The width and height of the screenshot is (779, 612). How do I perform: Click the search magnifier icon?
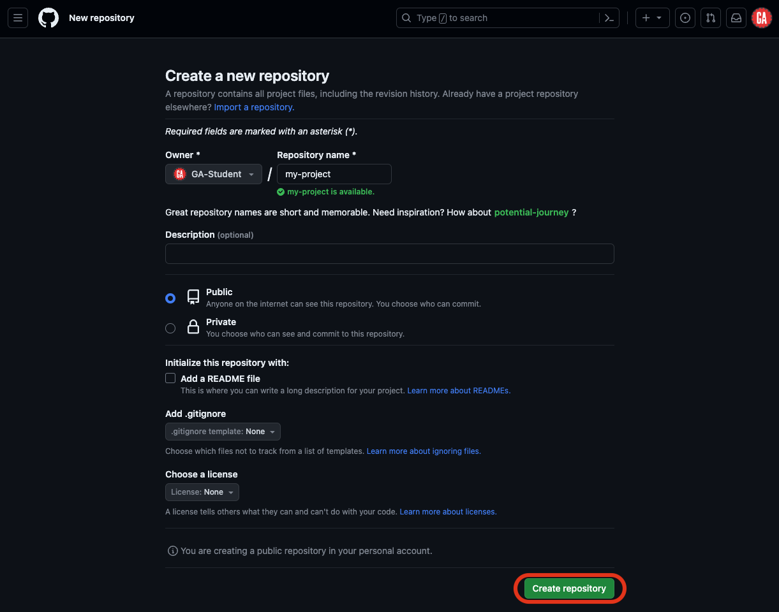pyautogui.click(x=407, y=18)
